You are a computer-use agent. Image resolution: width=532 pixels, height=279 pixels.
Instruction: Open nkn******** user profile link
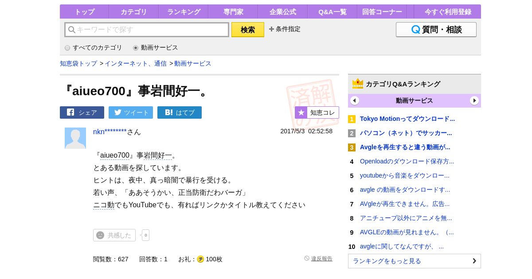(x=110, y=132)
